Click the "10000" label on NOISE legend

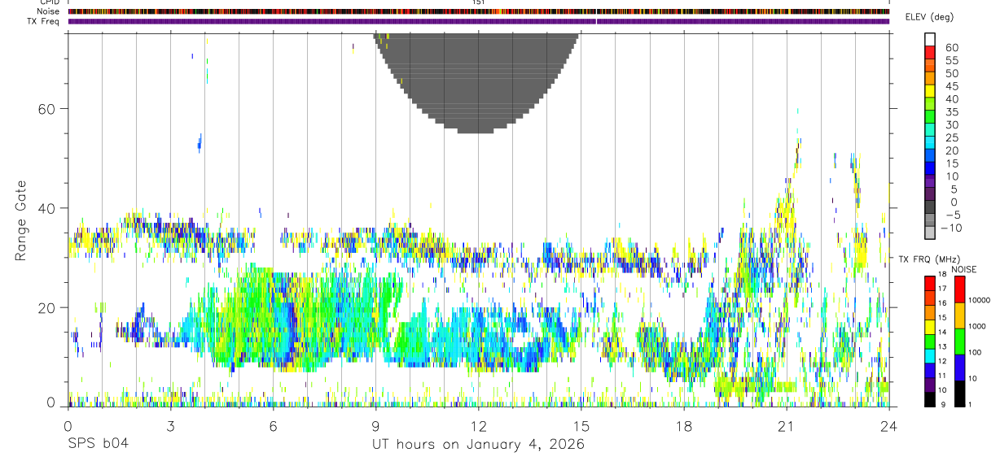[x=980, y=300]
